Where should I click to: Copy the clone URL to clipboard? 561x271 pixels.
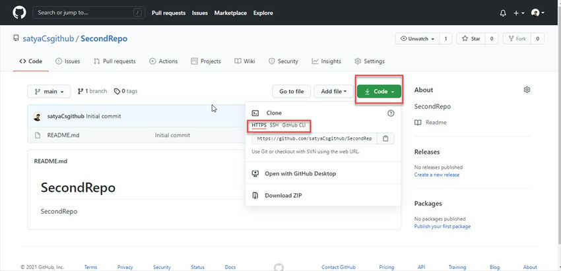point(385,138)
